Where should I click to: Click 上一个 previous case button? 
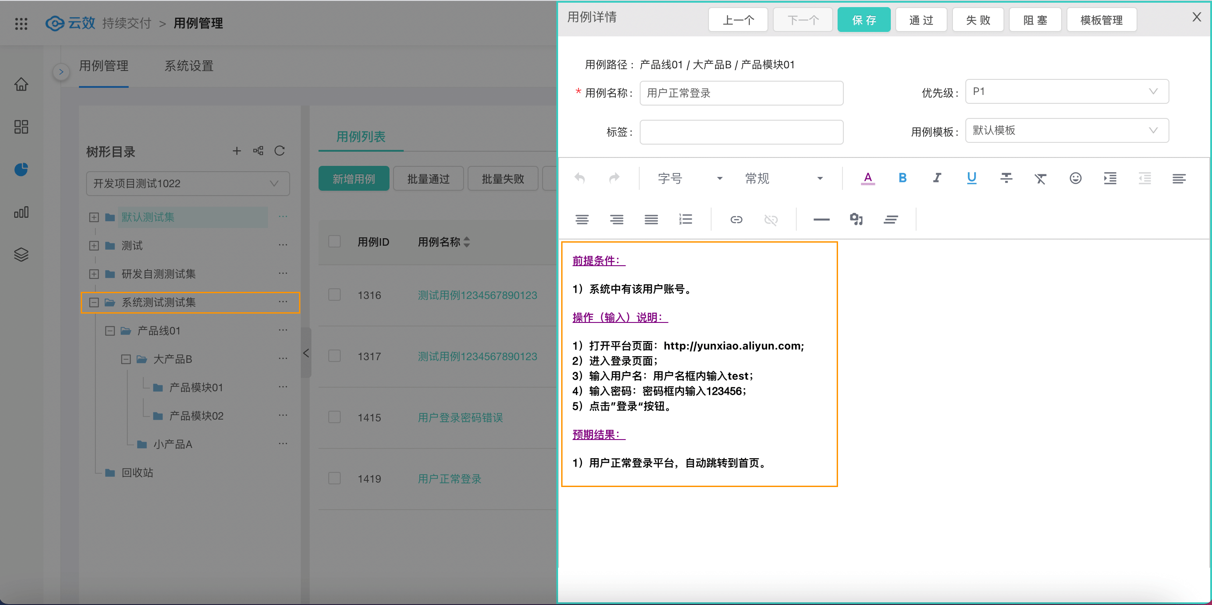point(738,20)
